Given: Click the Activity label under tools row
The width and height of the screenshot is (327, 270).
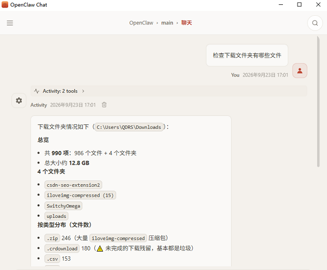Looking at the screenshot, I should tap(39, 105).
